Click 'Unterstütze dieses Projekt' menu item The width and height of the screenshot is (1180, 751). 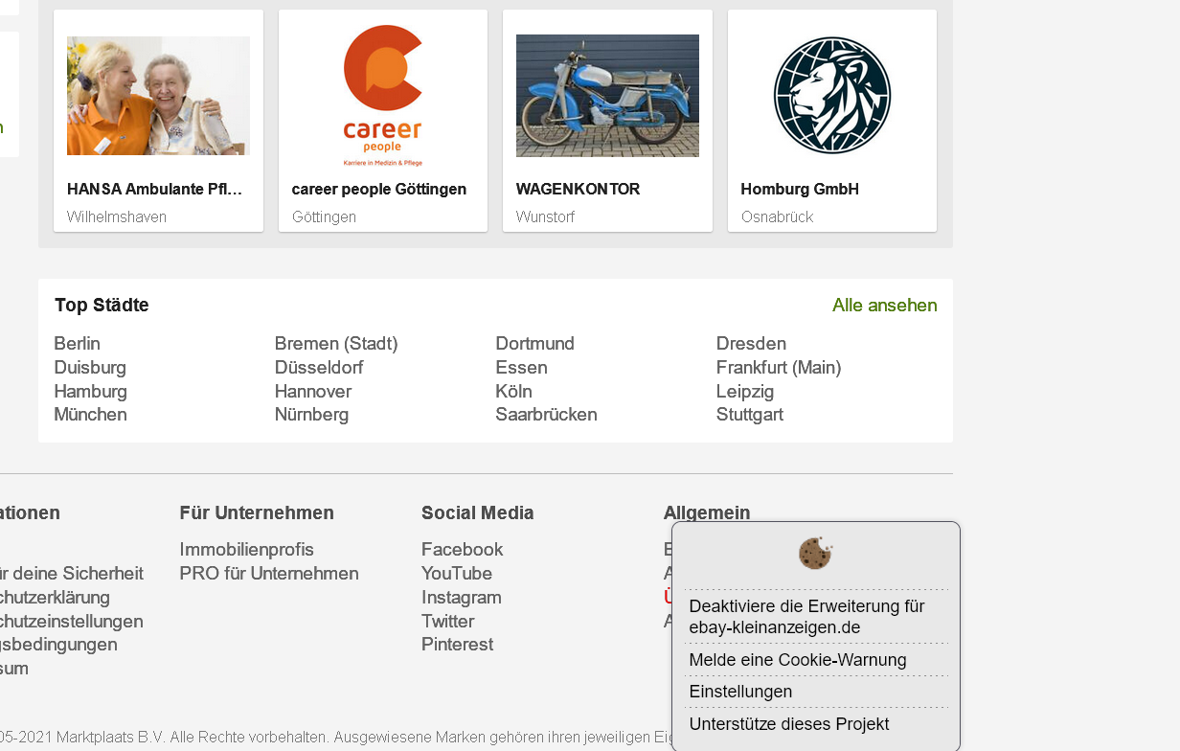tap(788, 724)
